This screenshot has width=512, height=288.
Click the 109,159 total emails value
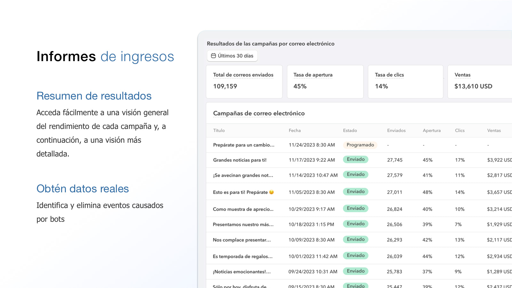(225, 86)
